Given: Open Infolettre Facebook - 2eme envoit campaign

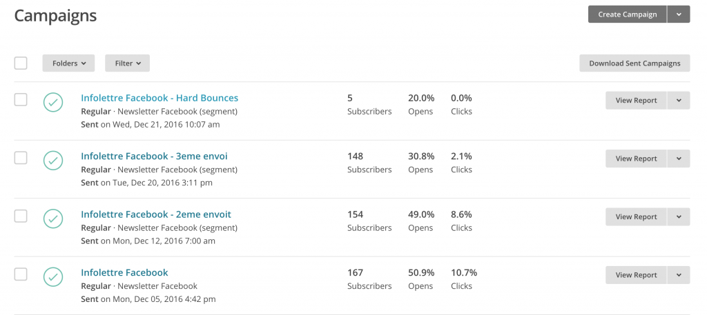Looking at the screenshot, I should [x=156, y=214].
